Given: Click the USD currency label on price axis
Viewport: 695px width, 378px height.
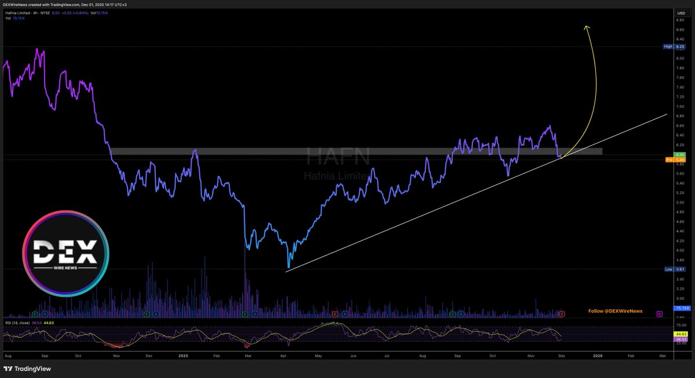Looking at the screenshot, I should click(681, 12).
